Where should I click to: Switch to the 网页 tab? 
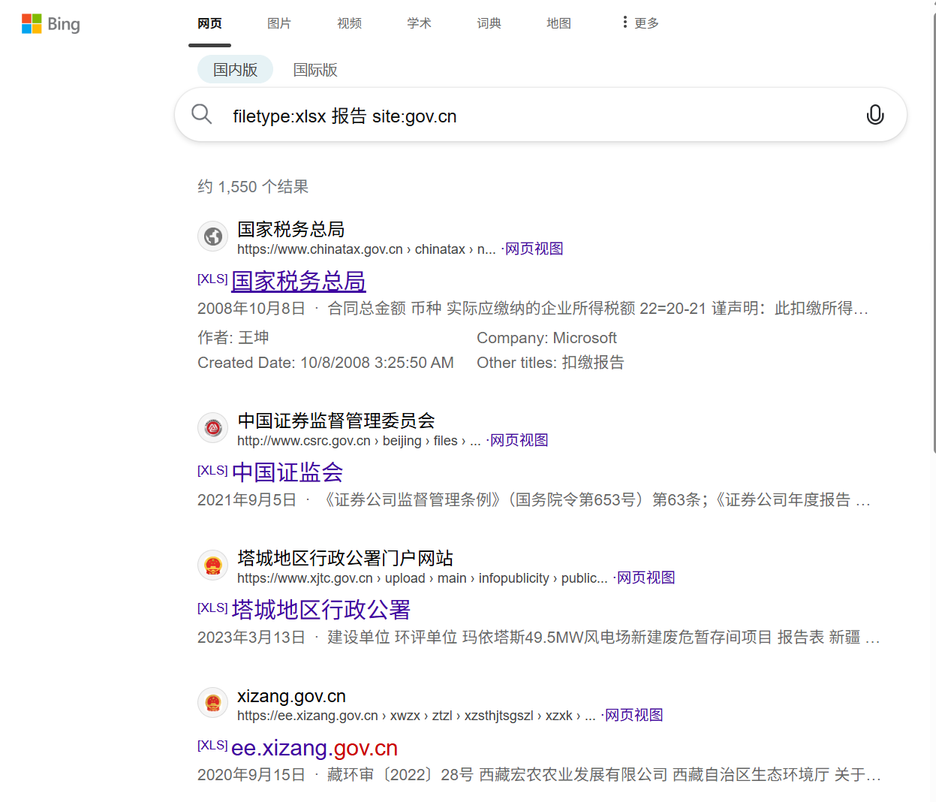[x=209, y=23]
